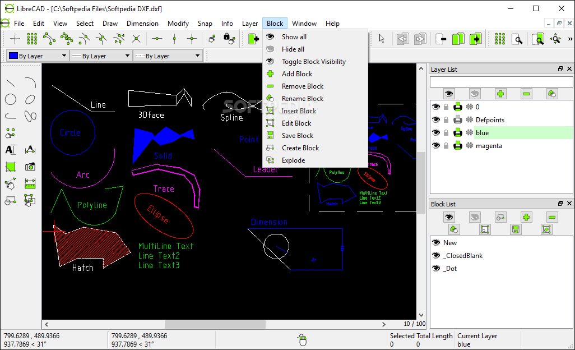Screen dimensions: 575x350
Task: Open the line width By Layer dropdown
Action: click(x=101, y=56)
